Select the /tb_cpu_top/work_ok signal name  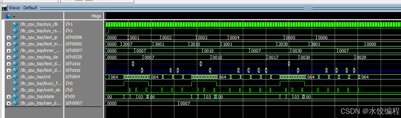coord(40,90)
